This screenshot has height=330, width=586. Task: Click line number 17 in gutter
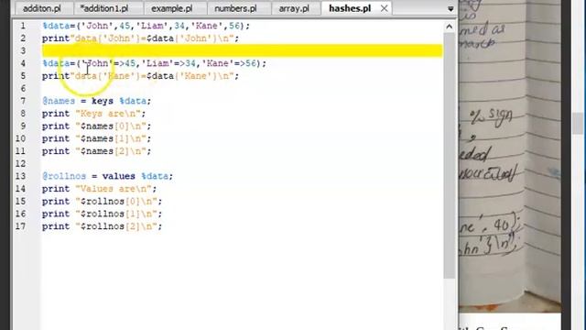[20, 226]
